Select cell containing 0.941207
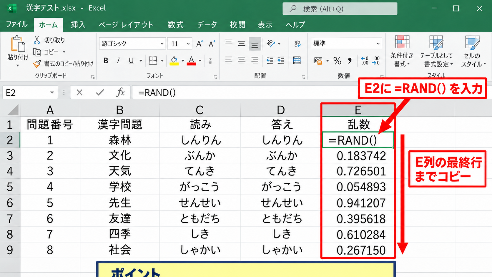492x277 pixels. pyautogui.click(x=358, y=203)
